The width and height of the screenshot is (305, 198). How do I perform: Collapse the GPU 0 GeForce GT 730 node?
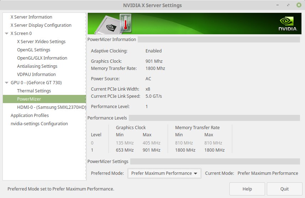pyautogui.click(x=7, y=83)
